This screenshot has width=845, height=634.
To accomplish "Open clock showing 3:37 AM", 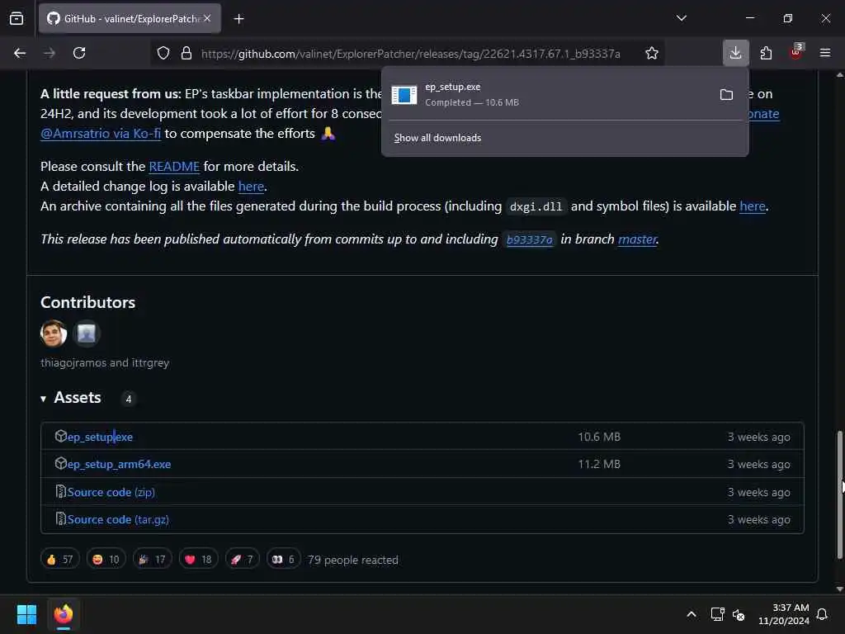I will [784, 614].
